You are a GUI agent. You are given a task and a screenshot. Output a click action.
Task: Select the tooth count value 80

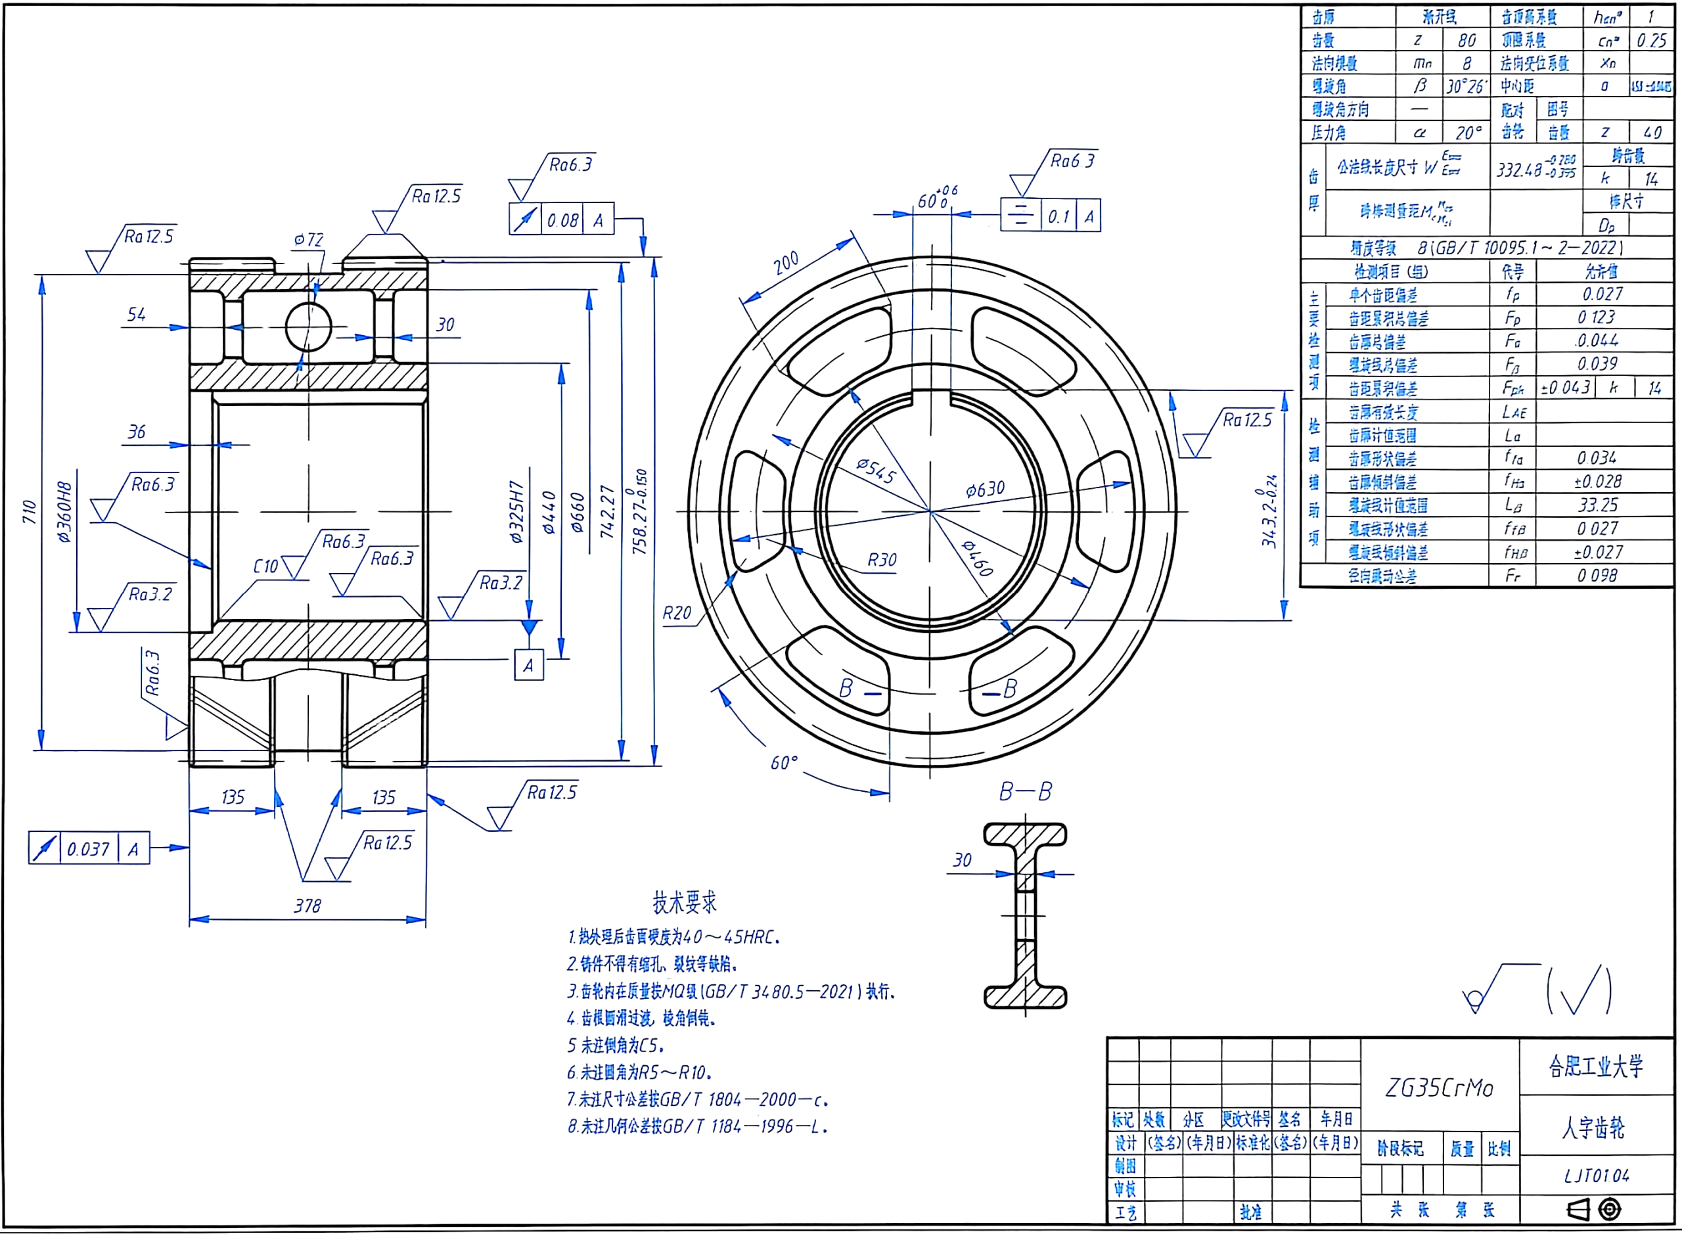click(x=1467, y=39)
